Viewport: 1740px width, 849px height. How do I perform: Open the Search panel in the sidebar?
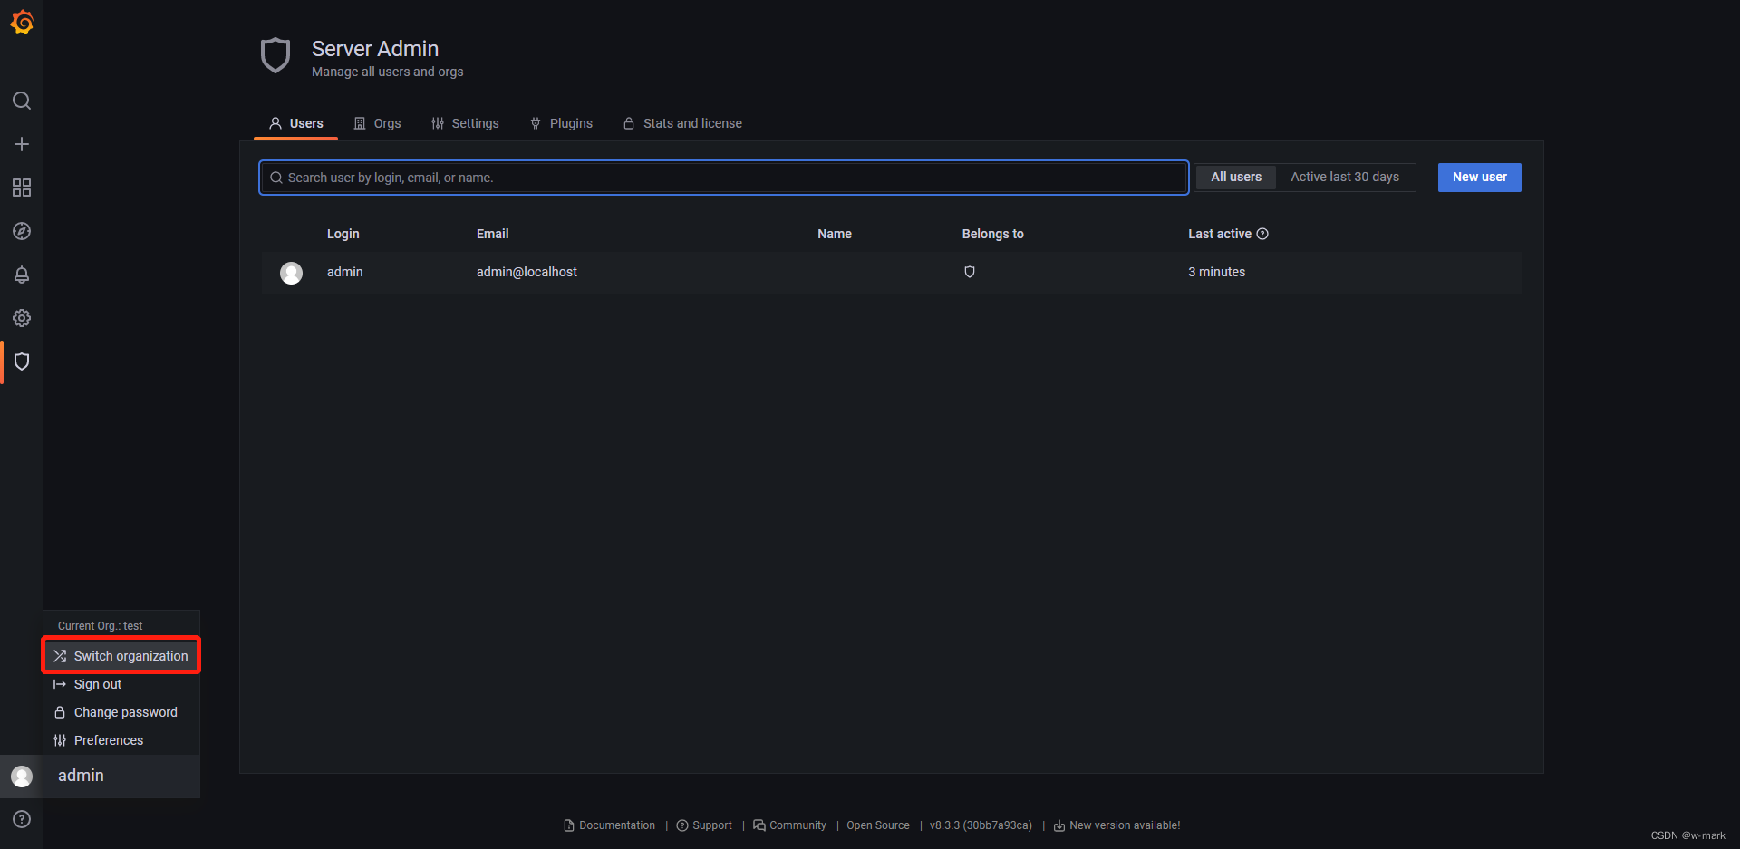click(x=22, y=101)
